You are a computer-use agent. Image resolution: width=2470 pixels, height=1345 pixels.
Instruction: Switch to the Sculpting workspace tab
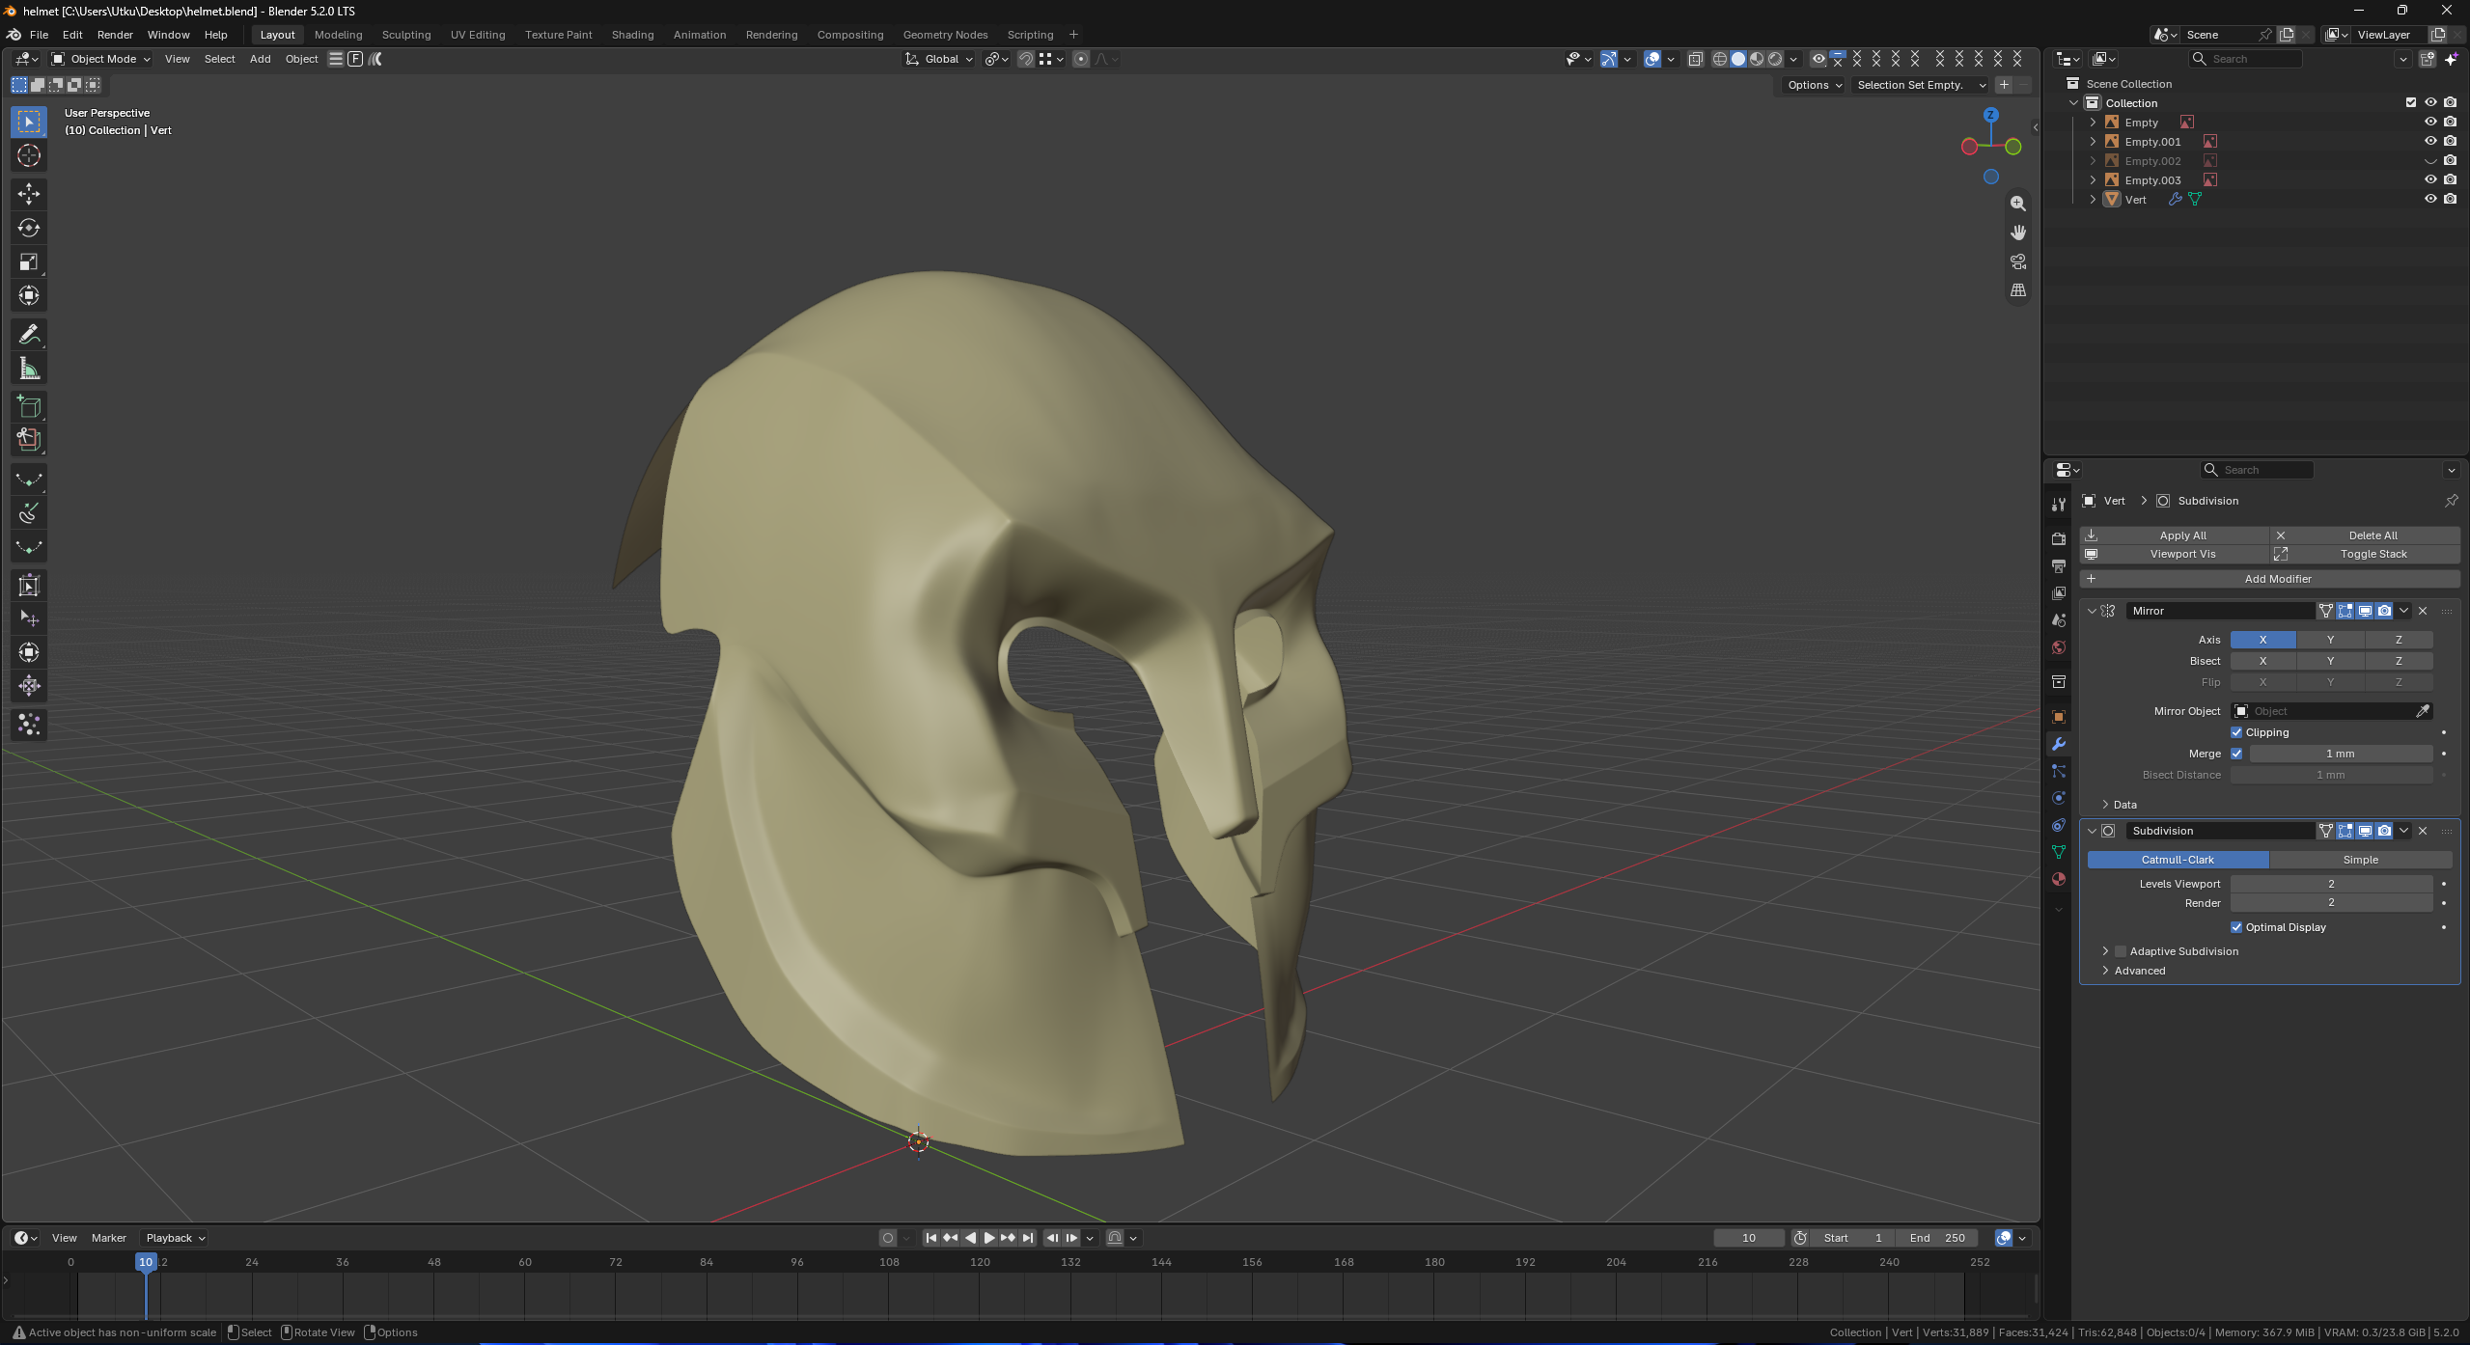(406, 35)
